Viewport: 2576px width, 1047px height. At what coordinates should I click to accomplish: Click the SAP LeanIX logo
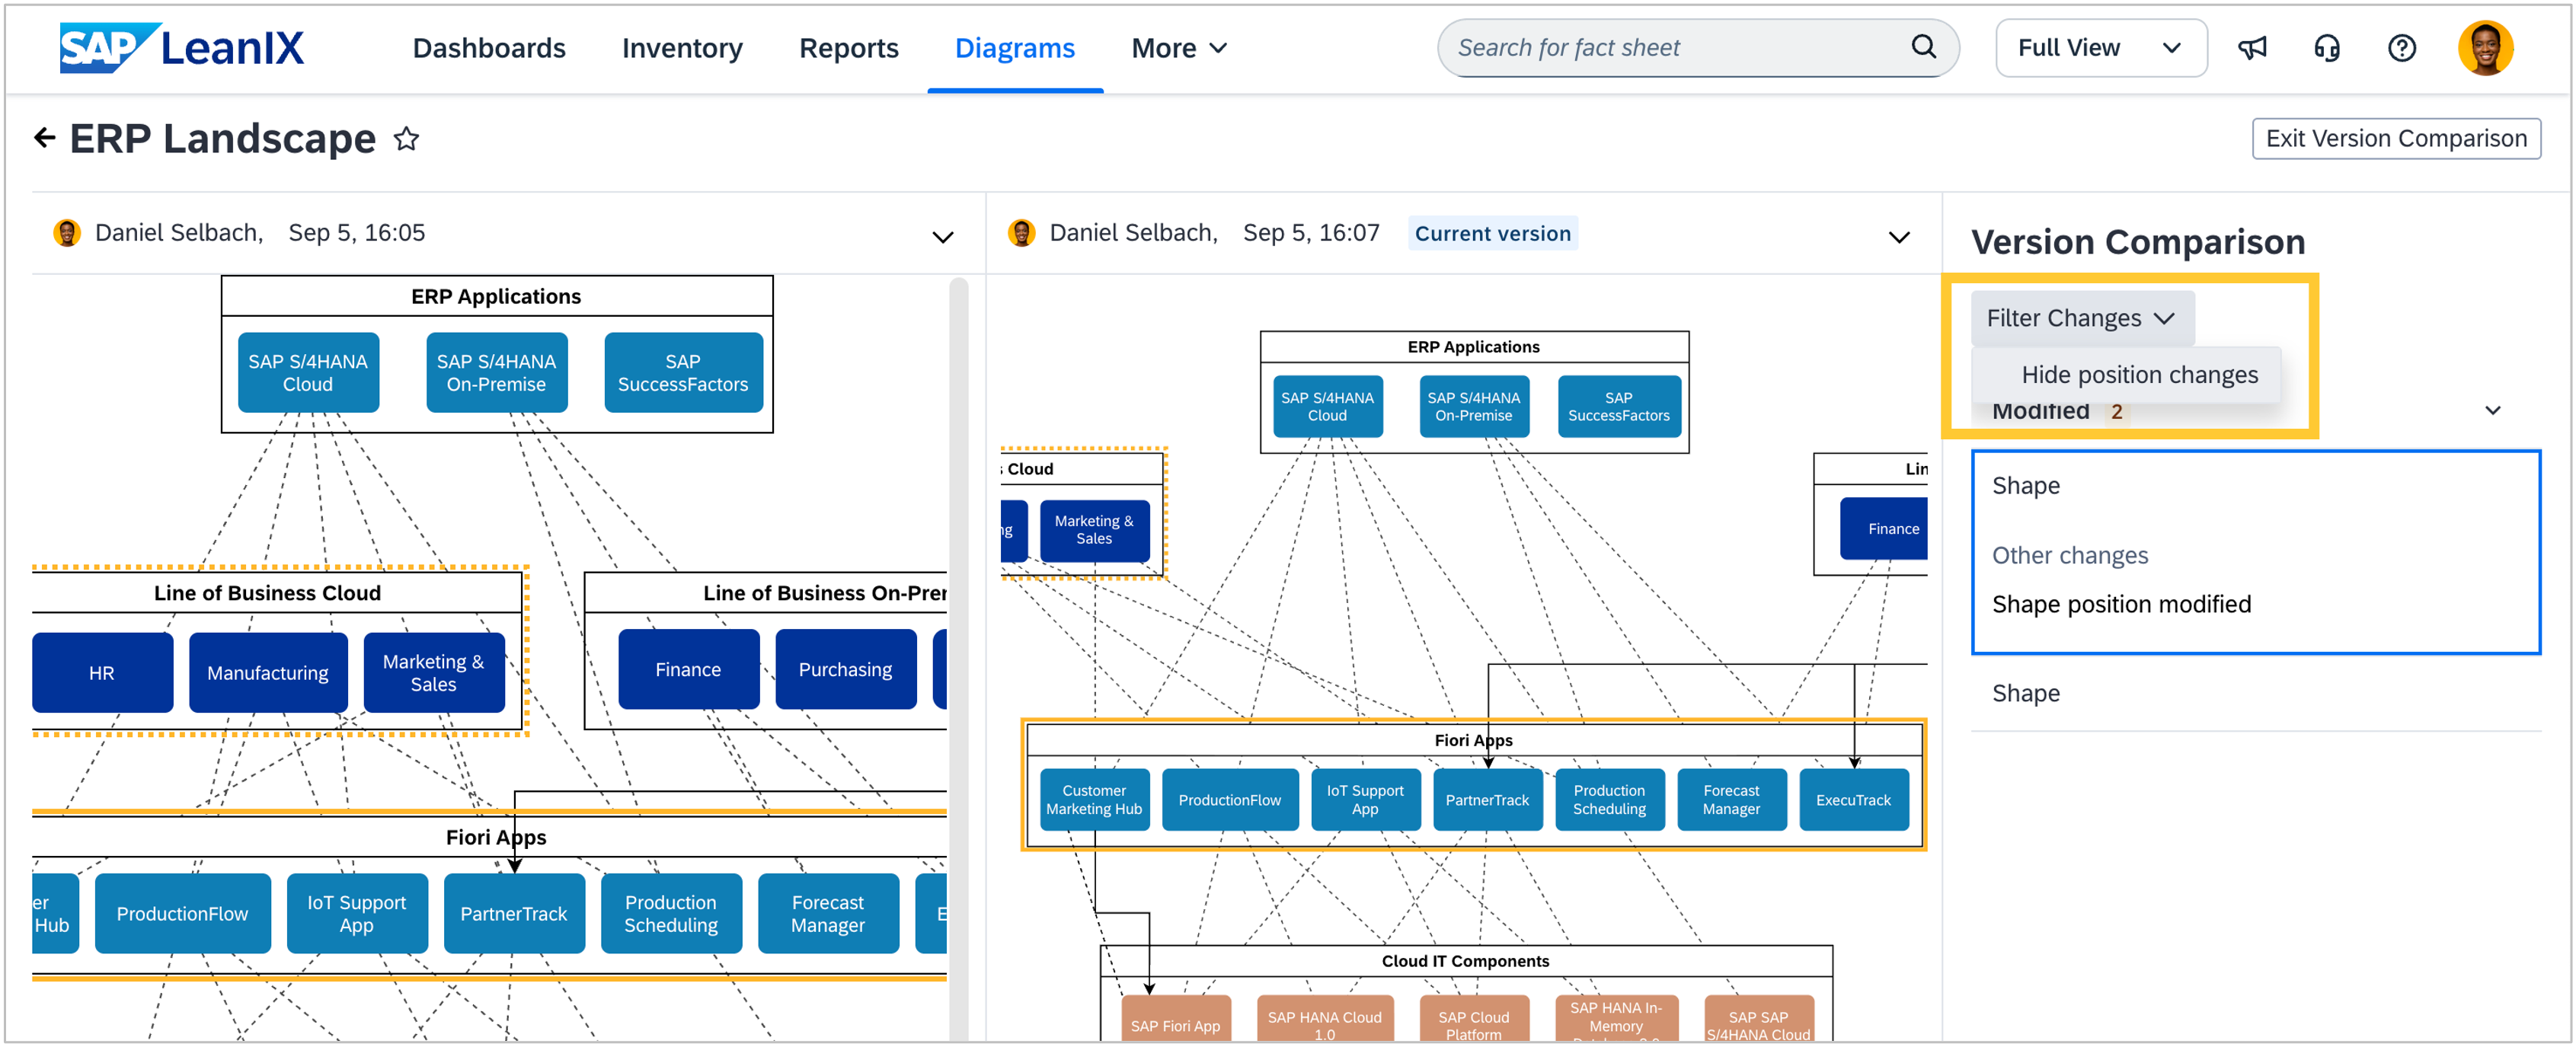181,47
